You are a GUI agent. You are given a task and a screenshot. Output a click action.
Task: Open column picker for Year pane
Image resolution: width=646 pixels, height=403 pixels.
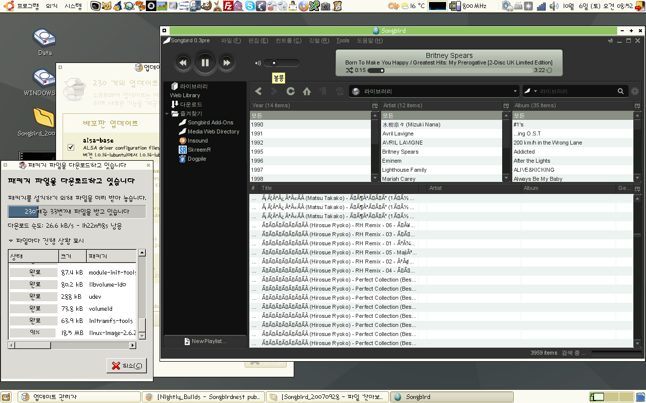375,106
